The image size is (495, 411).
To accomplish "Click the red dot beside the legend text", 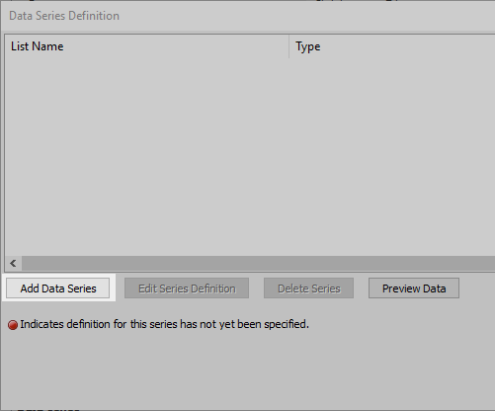I will (x=13, y=325).
